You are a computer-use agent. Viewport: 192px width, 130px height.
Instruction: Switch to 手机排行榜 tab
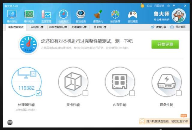click(x=37, y=27)
